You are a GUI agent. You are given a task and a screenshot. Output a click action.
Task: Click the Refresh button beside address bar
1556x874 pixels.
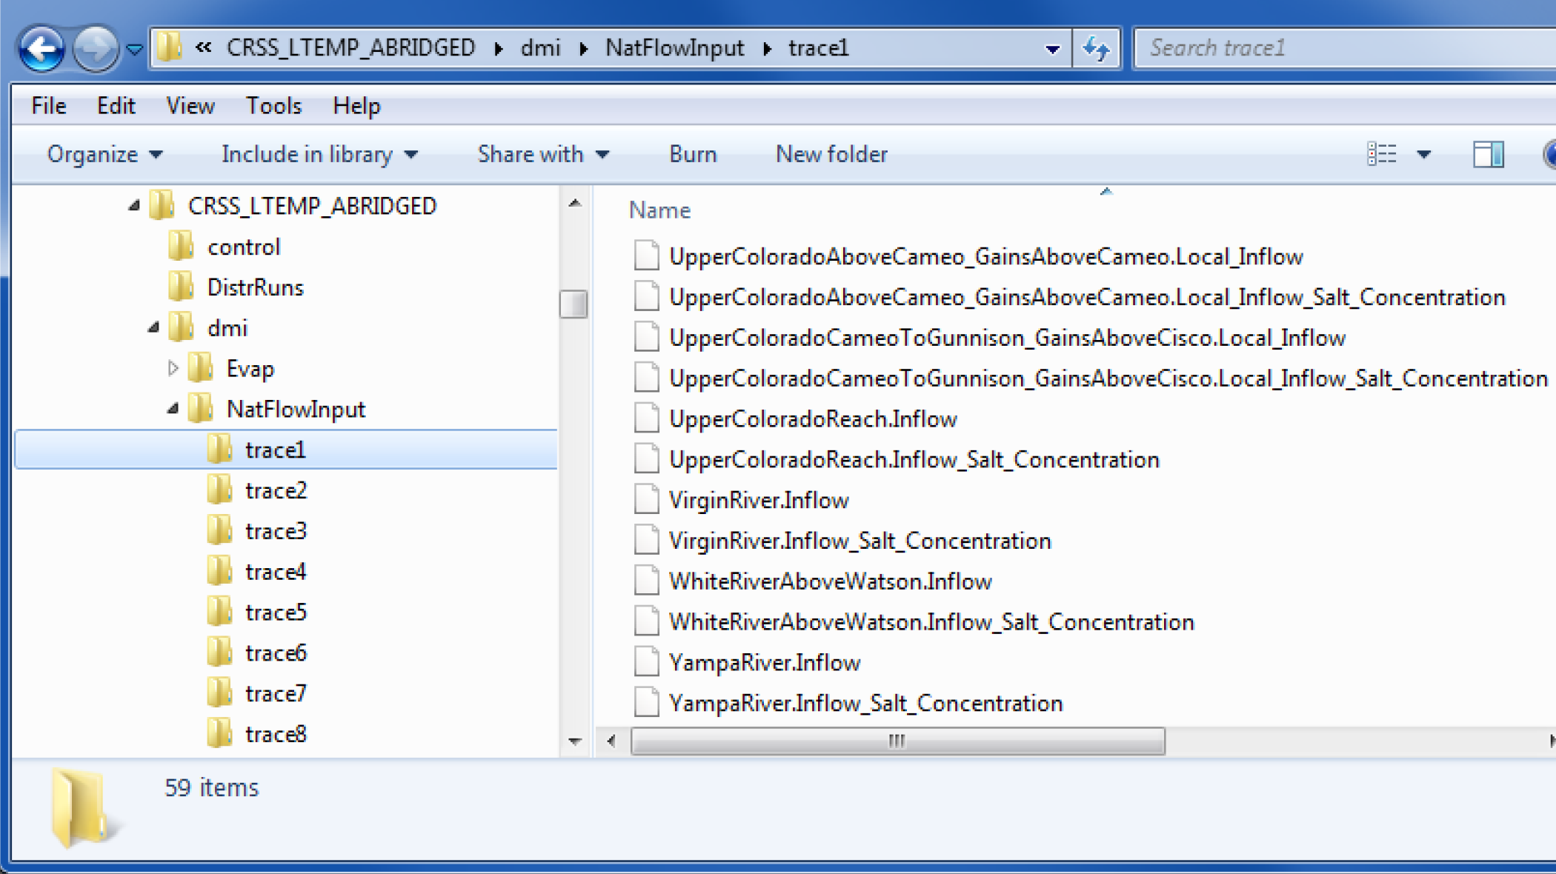coord(1096,49)
